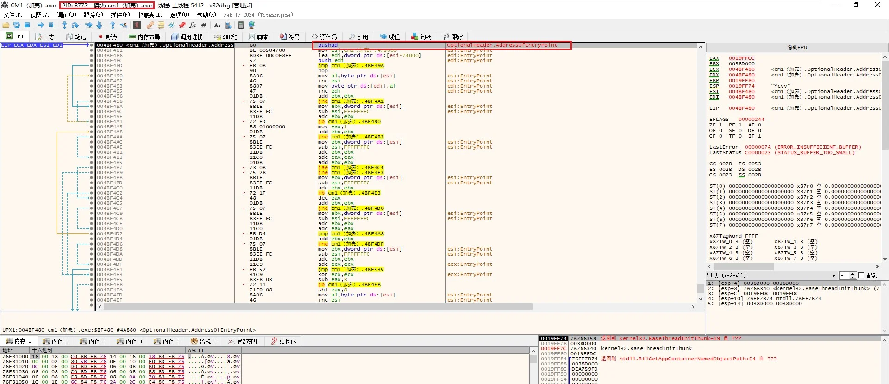Switch to the 内存 2 dump tab

tap(55, 341)
